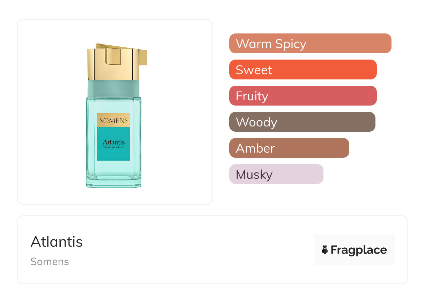Choose the red Fruity accord bar

pos(303,96)
